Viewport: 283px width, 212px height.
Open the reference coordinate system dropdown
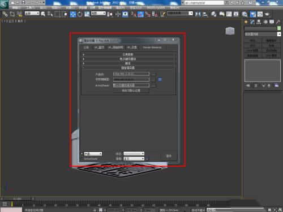pyautogui.click(x=98, y=14)
